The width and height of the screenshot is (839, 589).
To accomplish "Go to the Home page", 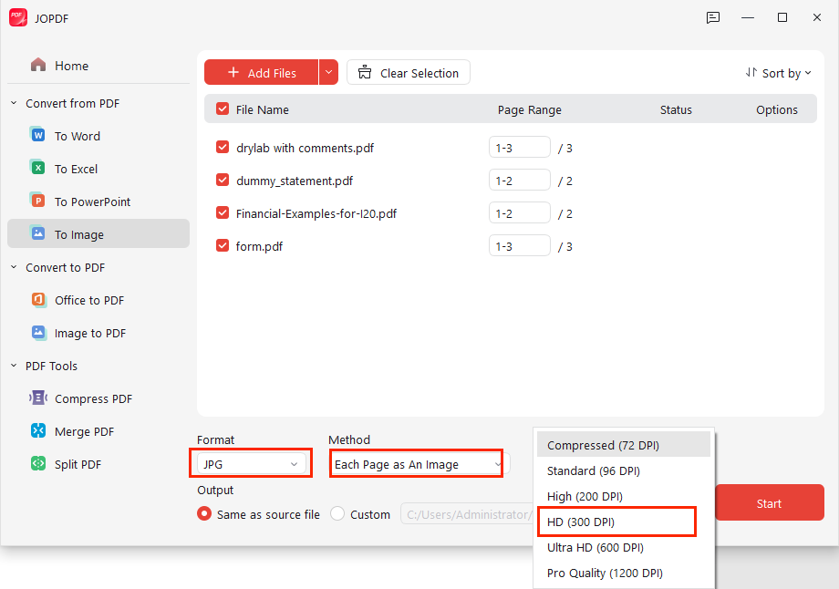I will 98,66.
